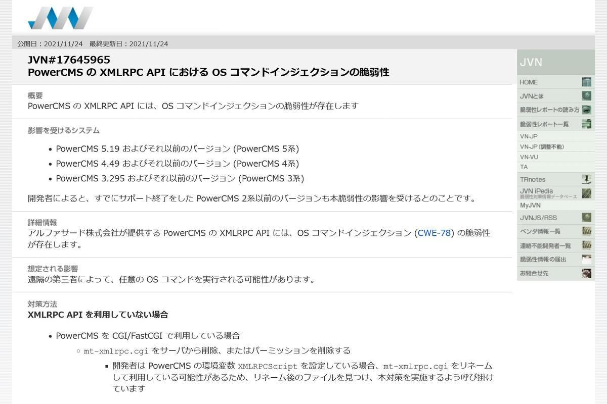Open the TA report list
The image size is (607, 404).
pyautogui.click(x=555, y=167)
